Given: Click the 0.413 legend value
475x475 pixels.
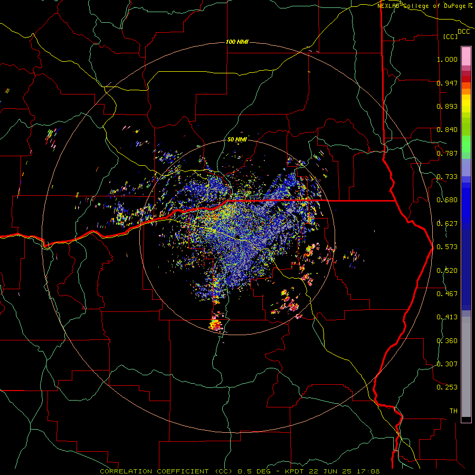Looking at the screenshot, I should tap(447, 317).
